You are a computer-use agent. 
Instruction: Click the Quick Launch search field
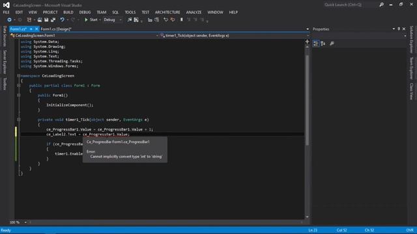[351, 5]
